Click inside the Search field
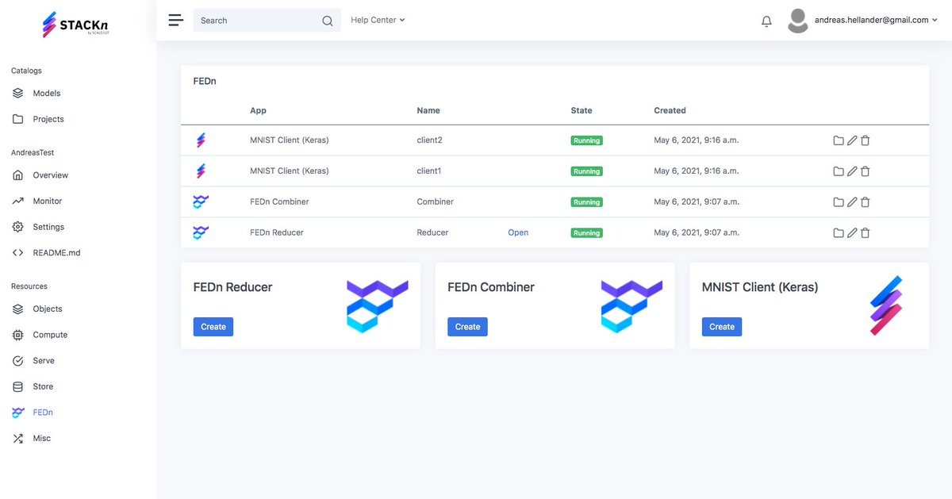 click(x=262, y=20)
